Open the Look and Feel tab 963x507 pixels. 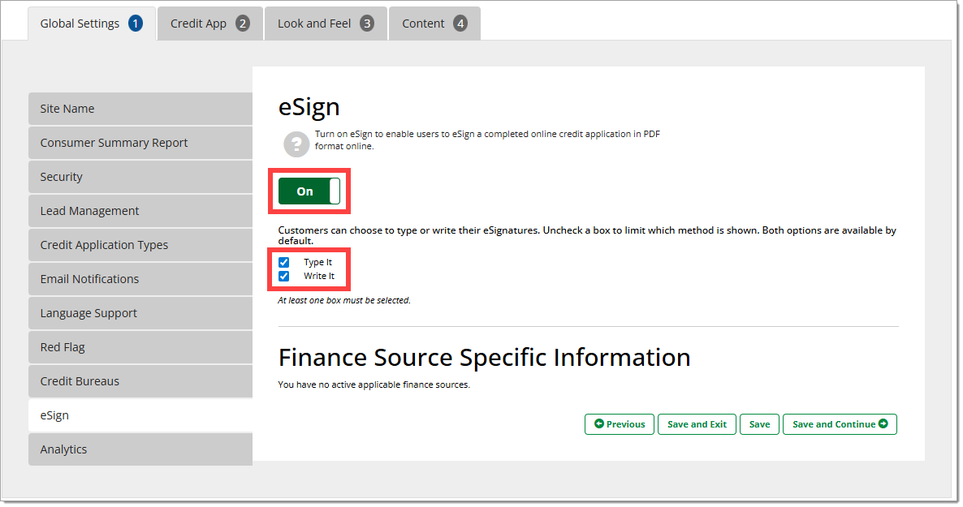(325, 24)
